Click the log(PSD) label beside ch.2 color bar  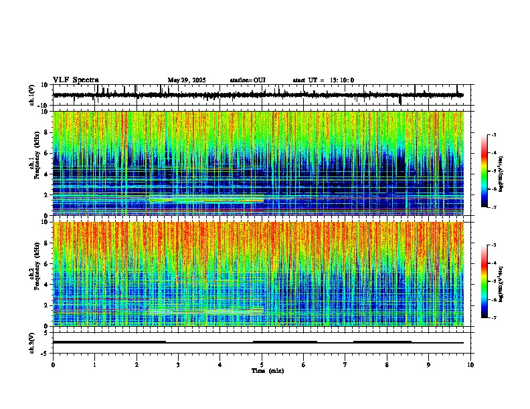pyautogui.click(x=501, y=284)
